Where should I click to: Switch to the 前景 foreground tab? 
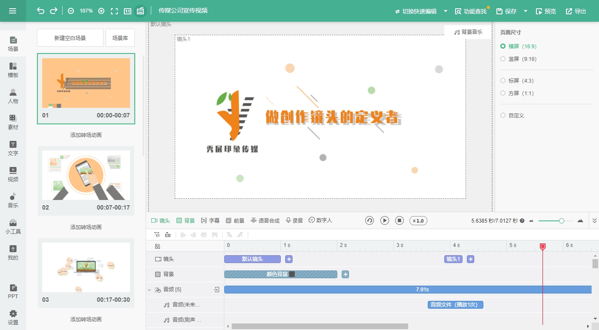tap(235, 221)
